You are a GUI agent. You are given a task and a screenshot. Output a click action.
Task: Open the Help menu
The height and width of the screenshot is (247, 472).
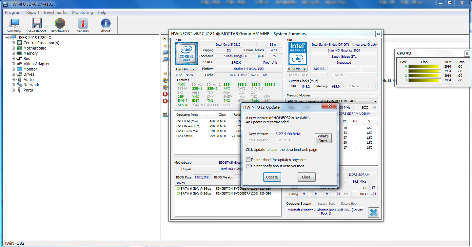102,12
